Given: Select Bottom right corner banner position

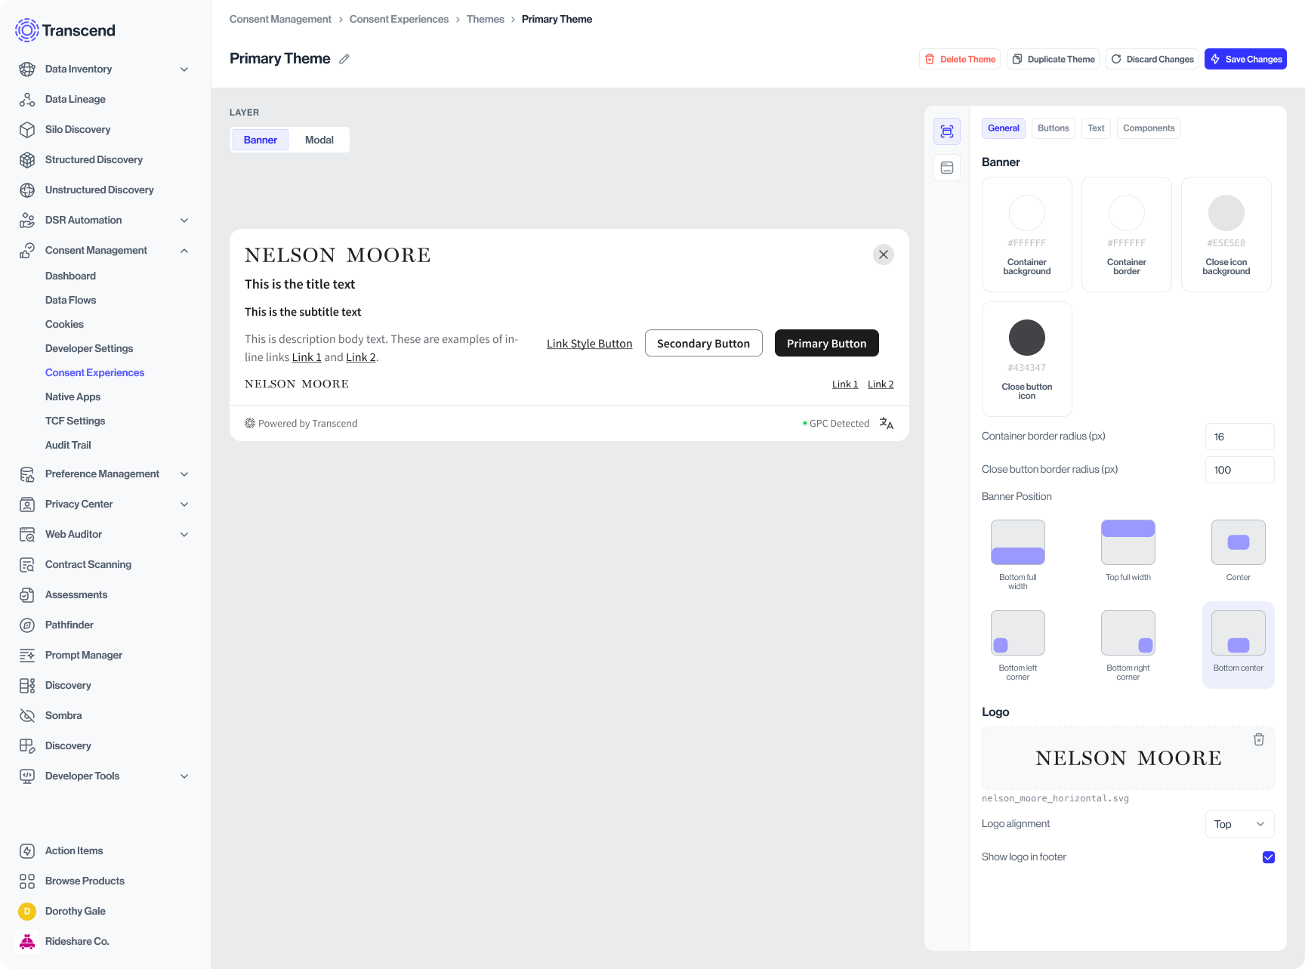Looking at the screenshot, I should 1128,646.
